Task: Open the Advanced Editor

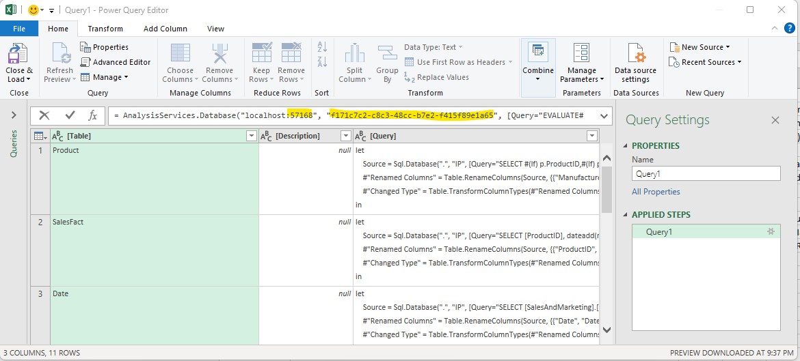Action: 116,62
